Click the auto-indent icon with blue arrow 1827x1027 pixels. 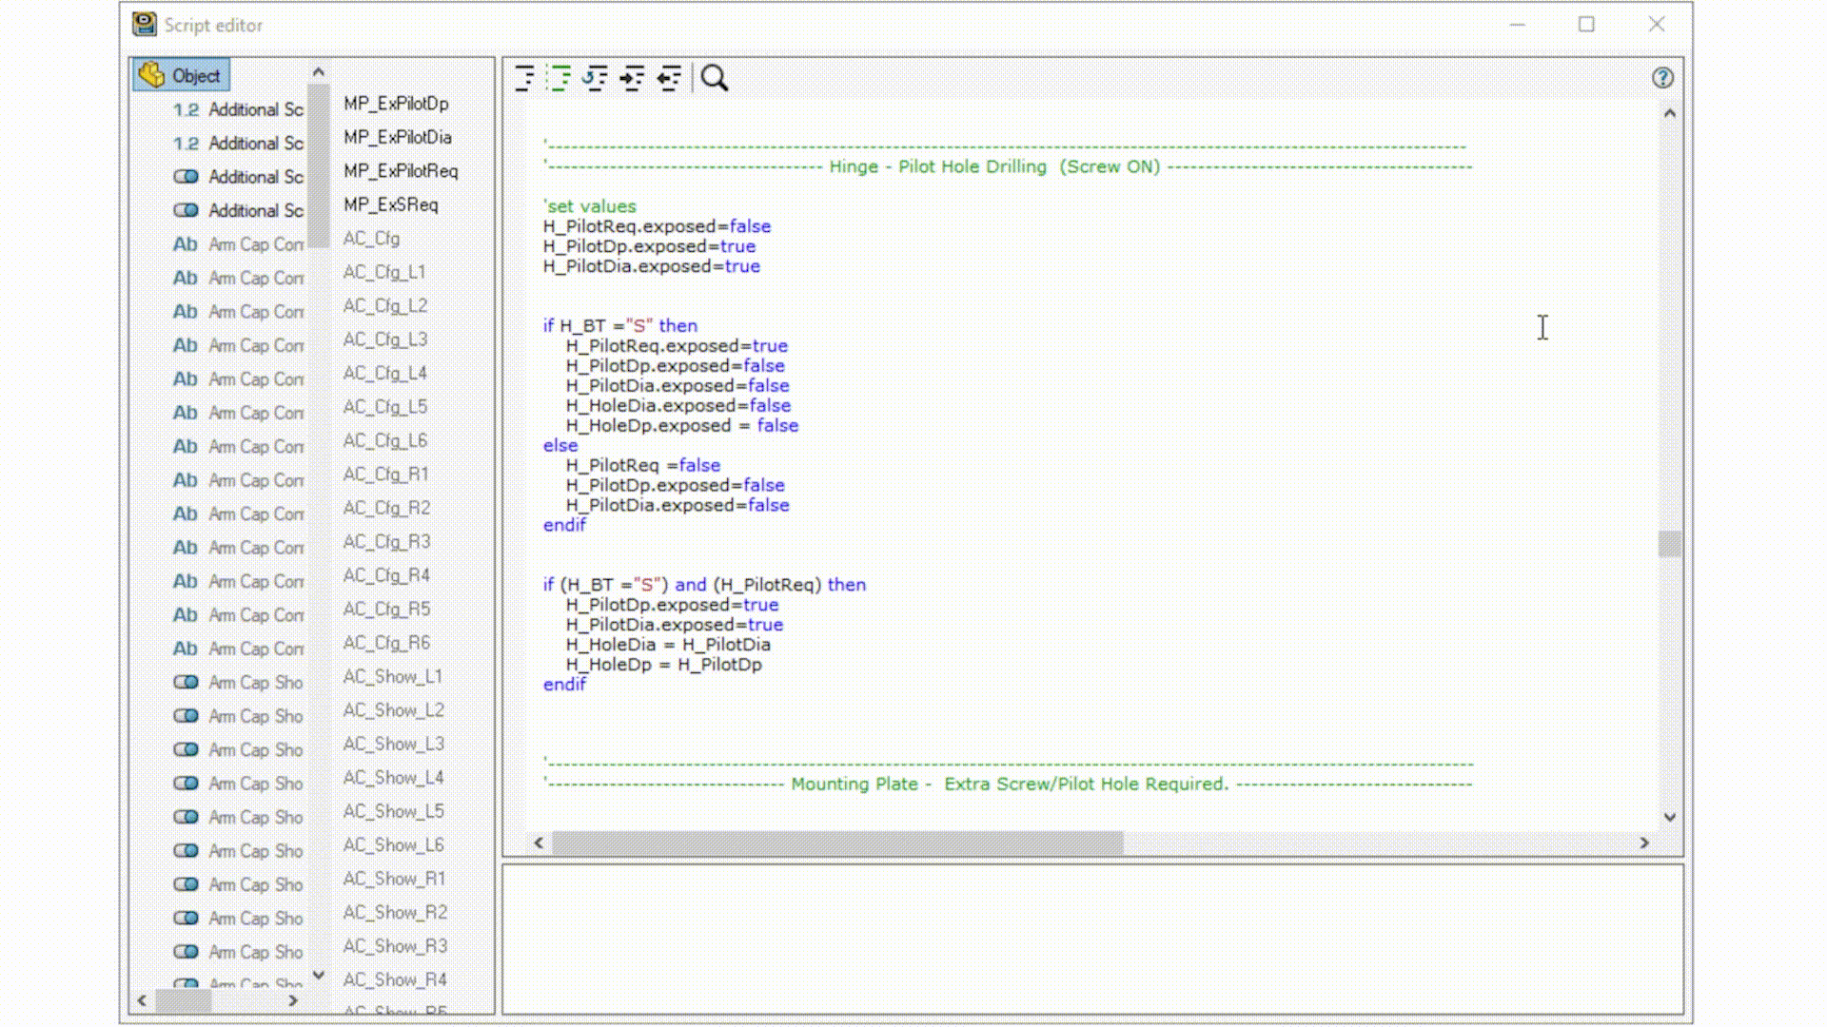[x=596, y=78]
